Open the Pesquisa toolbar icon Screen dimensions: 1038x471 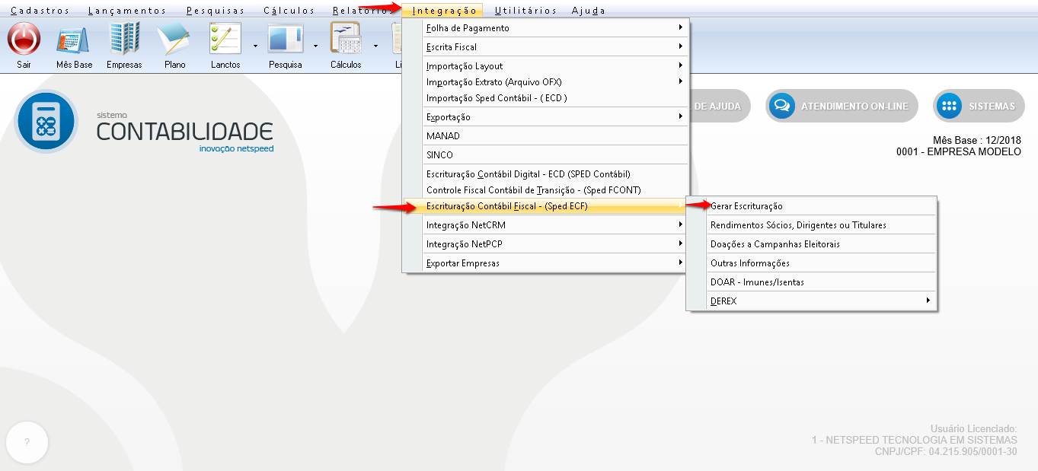point(285,38)
